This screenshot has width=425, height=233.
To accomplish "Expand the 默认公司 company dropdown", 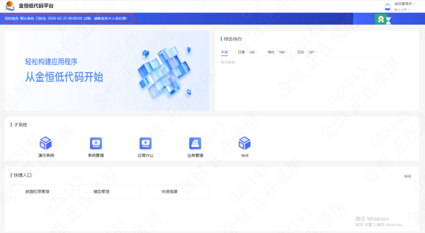I will tap(402, 10).
